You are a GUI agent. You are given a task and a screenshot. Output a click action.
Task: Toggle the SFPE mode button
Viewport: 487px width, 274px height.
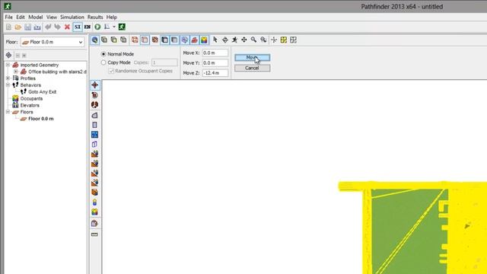[x=88, y=27]
